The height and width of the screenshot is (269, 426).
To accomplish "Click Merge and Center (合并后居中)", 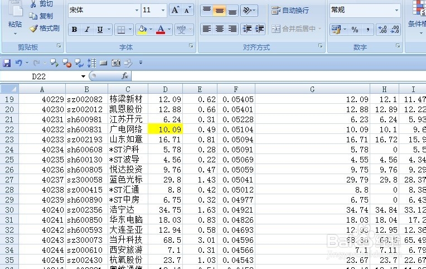I will tap(293, 29).
